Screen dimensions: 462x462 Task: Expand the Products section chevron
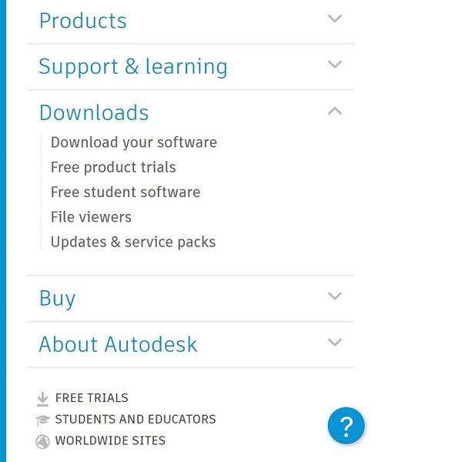tap(334, 18)
